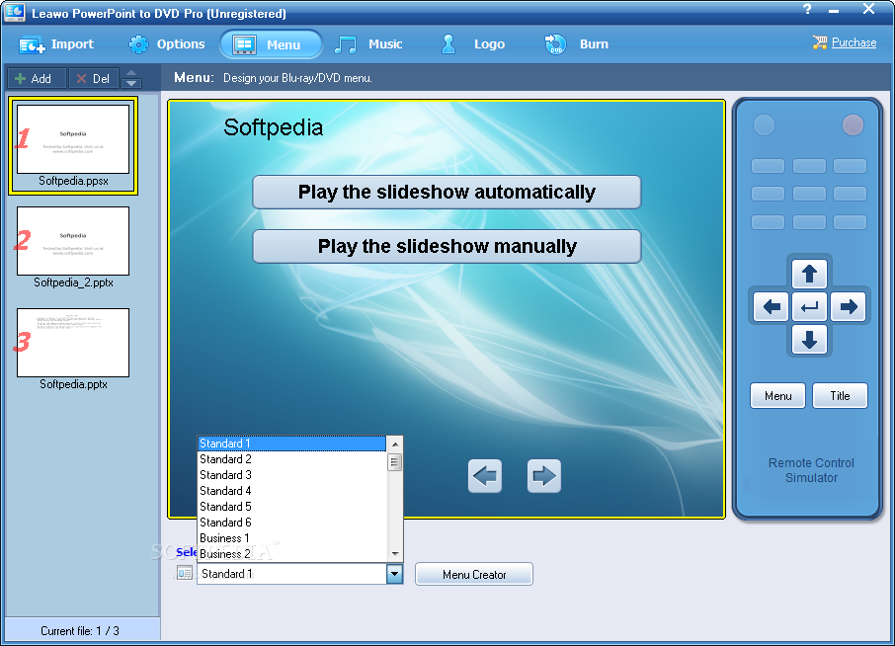Choose Standard 1 in the template list
Viewport: 895px width, 646px height.
[x=291, y=444]
